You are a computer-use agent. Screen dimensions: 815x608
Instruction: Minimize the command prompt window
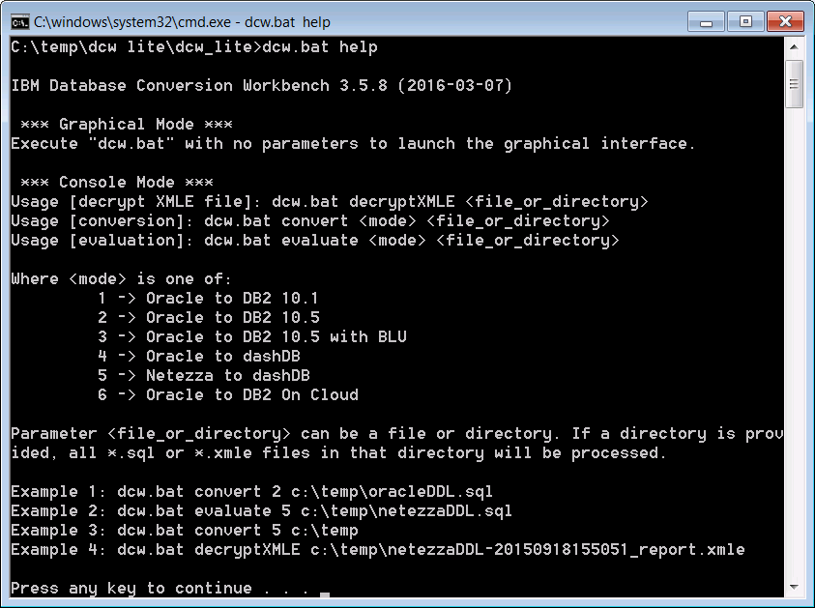(705, 20)
